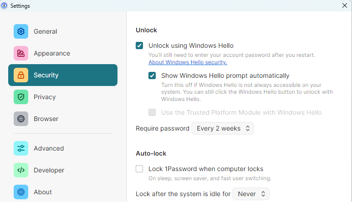The width and height of the screenshot is (352, 202).
Task: Click the Developer code brackets icon
Action: pos(21,170)
